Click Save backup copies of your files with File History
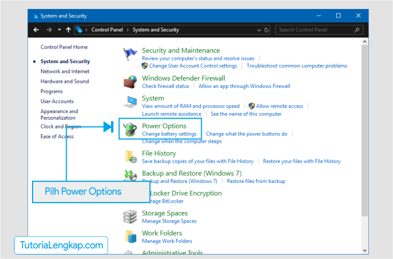 point(197,161)
